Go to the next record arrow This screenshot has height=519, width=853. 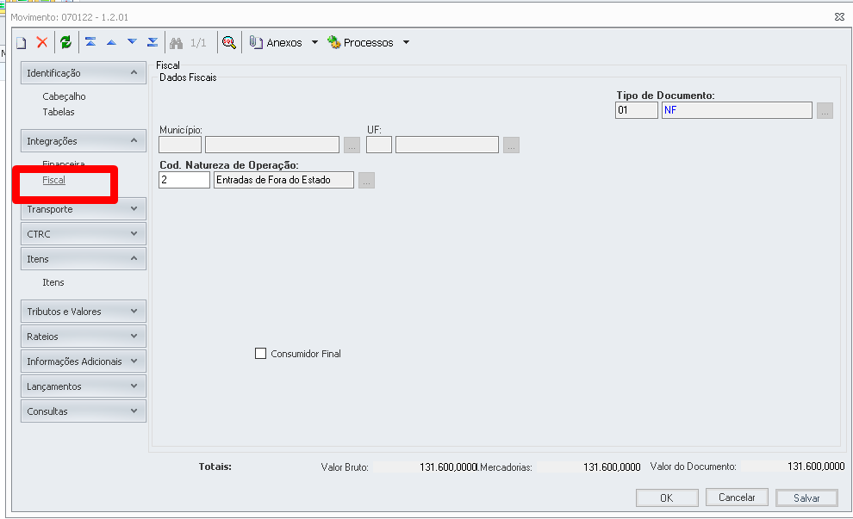(132, 42)
